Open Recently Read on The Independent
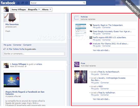 click(108, 25)
